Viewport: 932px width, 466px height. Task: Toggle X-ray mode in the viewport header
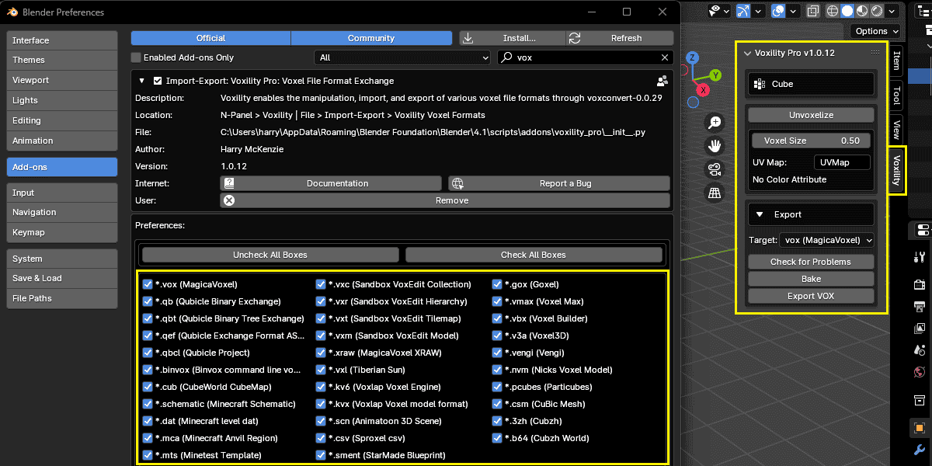[x=813, y=11]
